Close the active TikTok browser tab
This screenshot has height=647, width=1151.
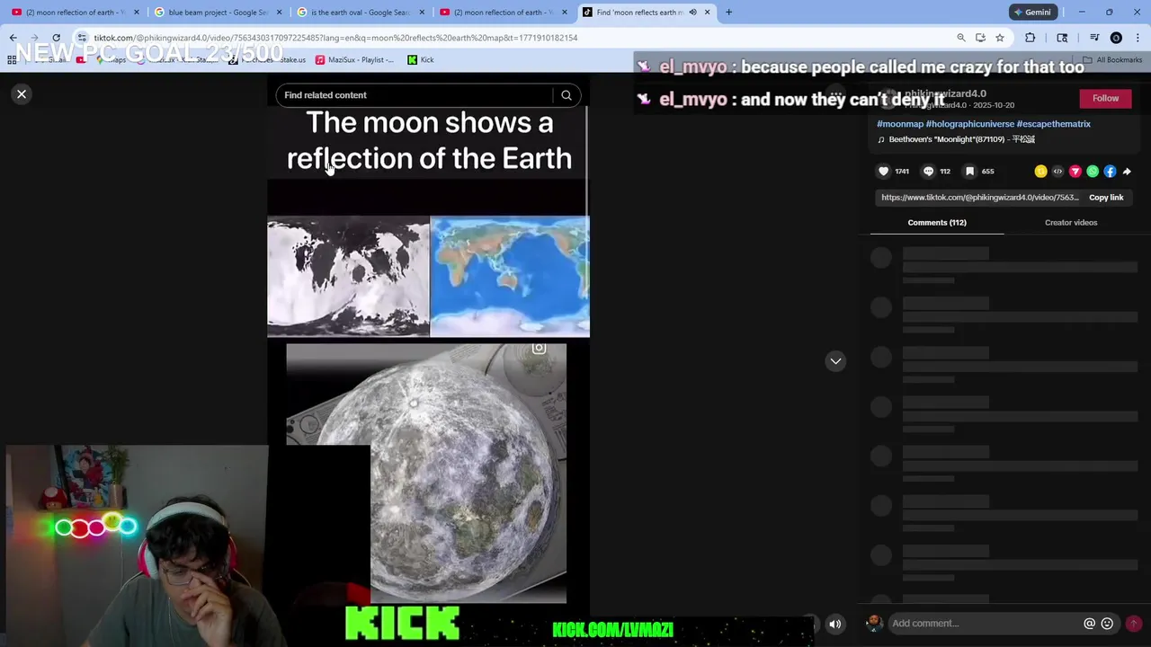[x=707, y=13]
